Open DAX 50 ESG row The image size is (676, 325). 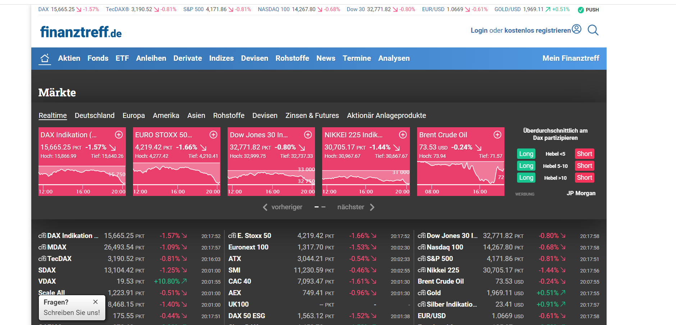pyautogui.click(x=247, y=316)
